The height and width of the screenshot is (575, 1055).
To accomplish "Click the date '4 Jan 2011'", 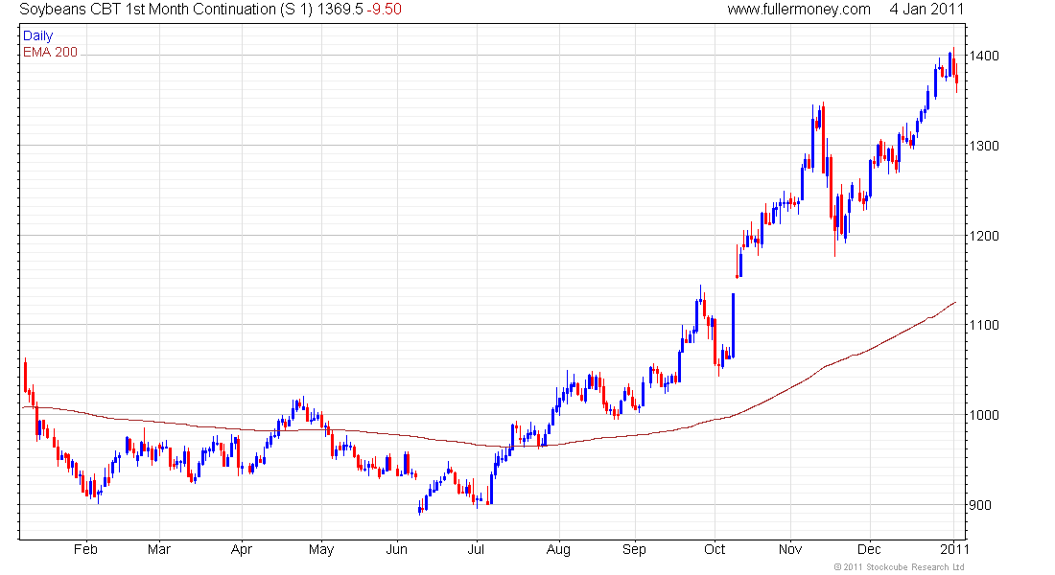I will 926,9.
